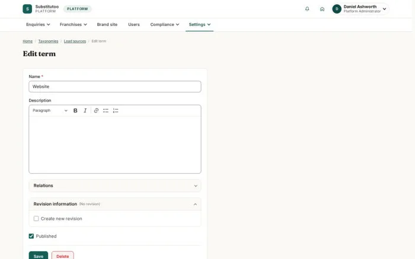Click the PLATFORM badge

[x=77, y=9]
